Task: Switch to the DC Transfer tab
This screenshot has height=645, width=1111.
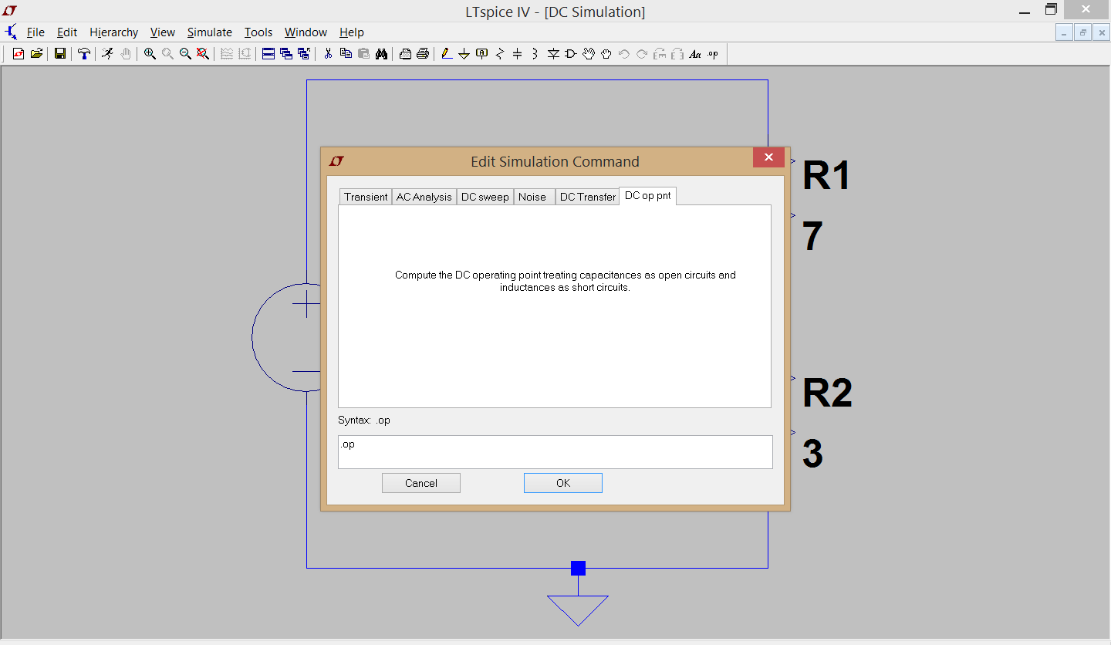Action: tap(587, 197)
